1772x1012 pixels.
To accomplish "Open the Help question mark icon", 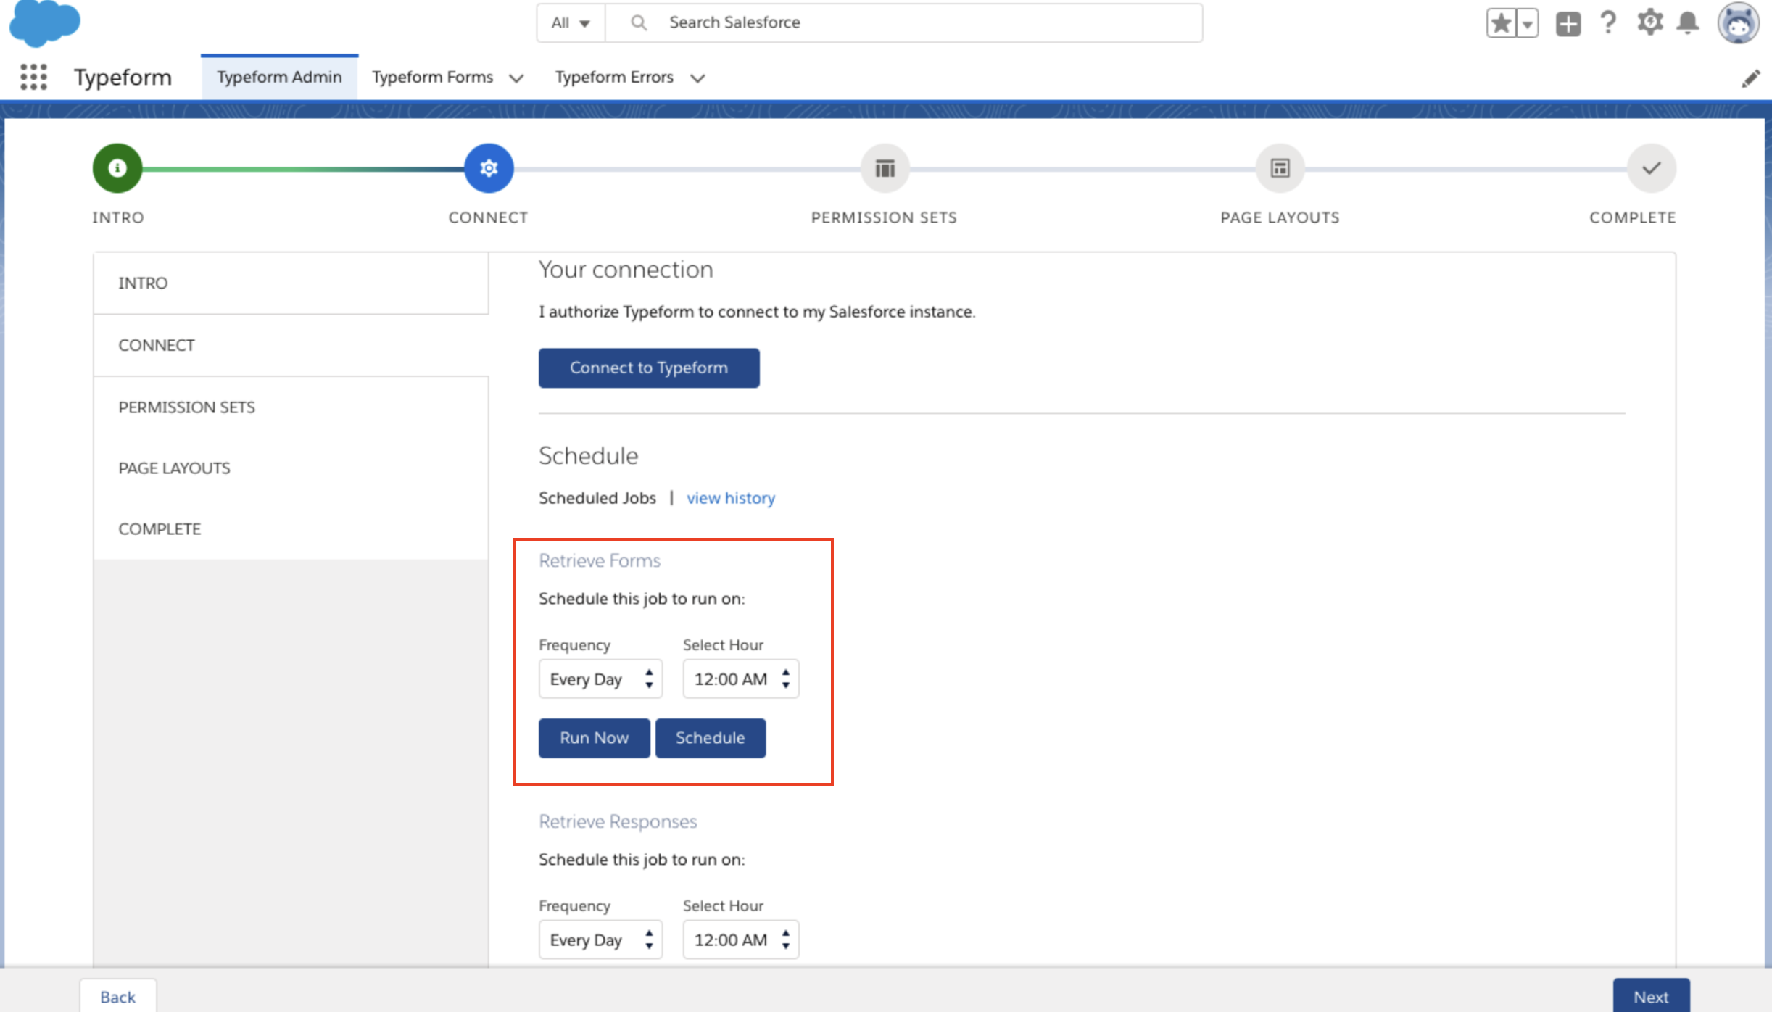I will click(x=1608, y=23).
